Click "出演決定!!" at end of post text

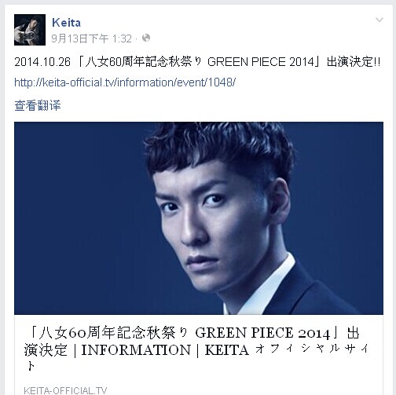coord(354,62)
